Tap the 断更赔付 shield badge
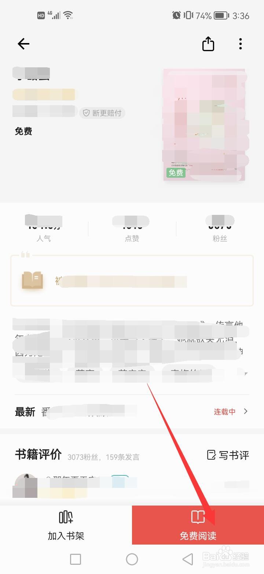The width and height of the screenshot is (264, 574). pos(102,113)
